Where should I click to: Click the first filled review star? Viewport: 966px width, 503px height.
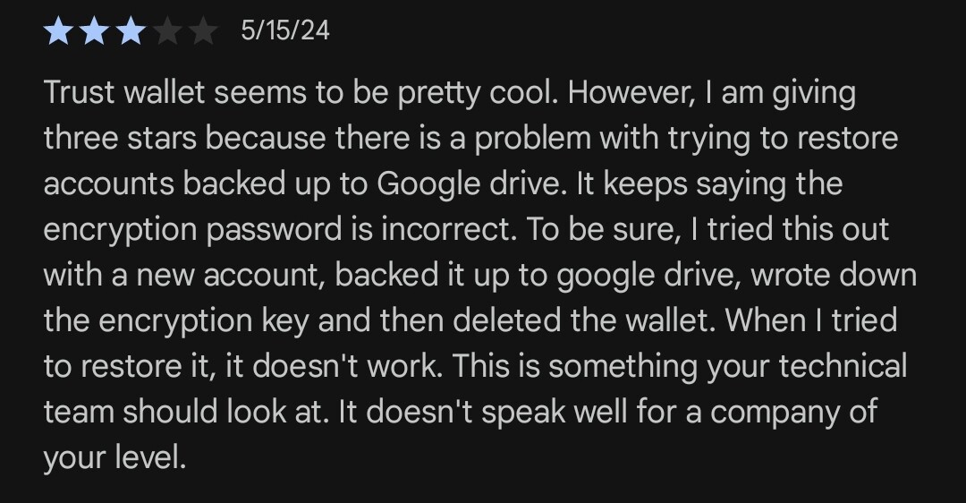click(58, 30)
